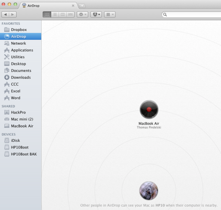The image size is (221, 210).
Task: Click the search field
Action: pyautogui.click(x=192, y=14)
